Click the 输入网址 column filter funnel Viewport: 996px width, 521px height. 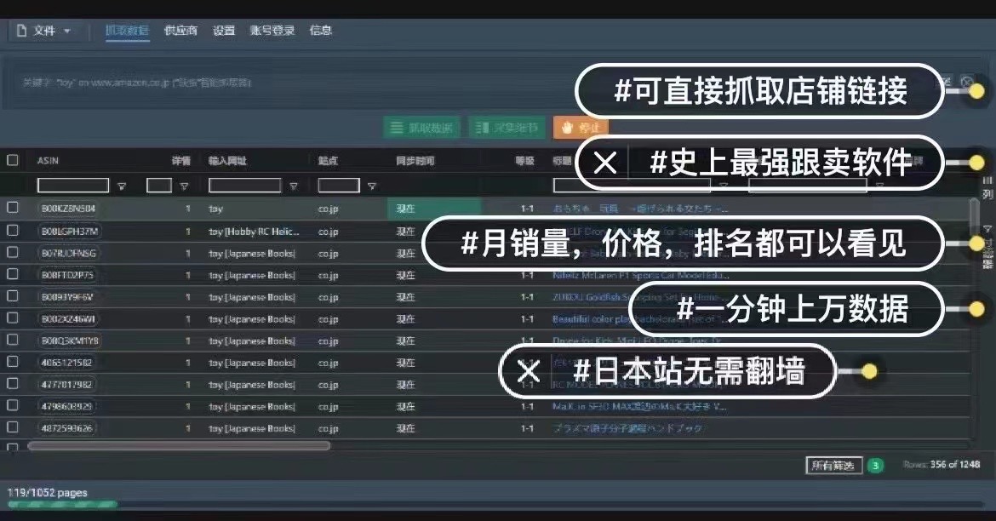pos(294,186)
